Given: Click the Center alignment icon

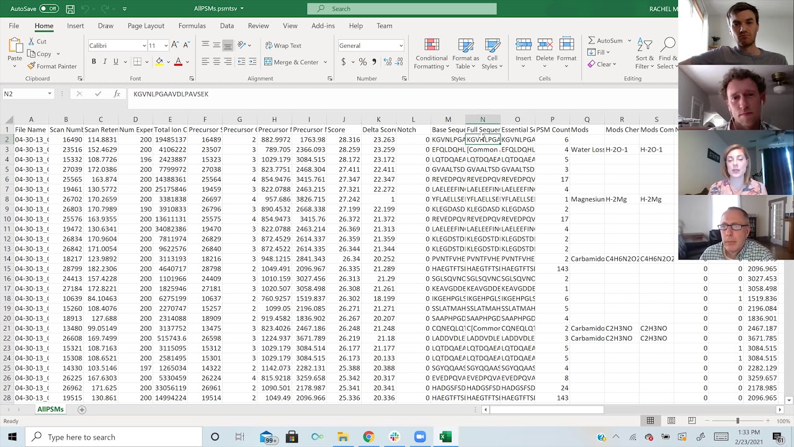Looking at the screenshot, I should (x=216, y=61).
